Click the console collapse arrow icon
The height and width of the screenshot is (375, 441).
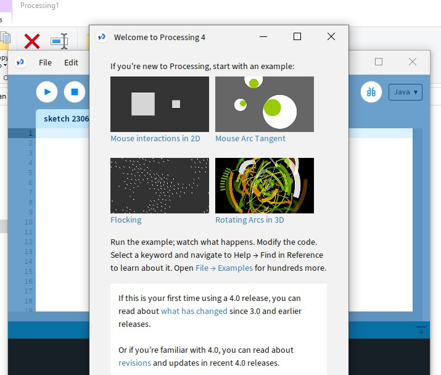coord(421,330)
